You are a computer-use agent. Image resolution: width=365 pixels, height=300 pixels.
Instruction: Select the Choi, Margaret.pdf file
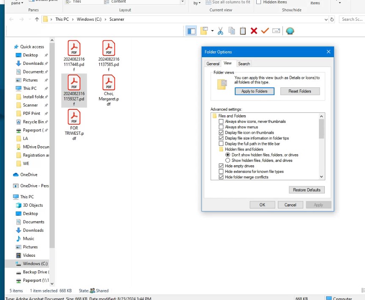click(109, 90)
